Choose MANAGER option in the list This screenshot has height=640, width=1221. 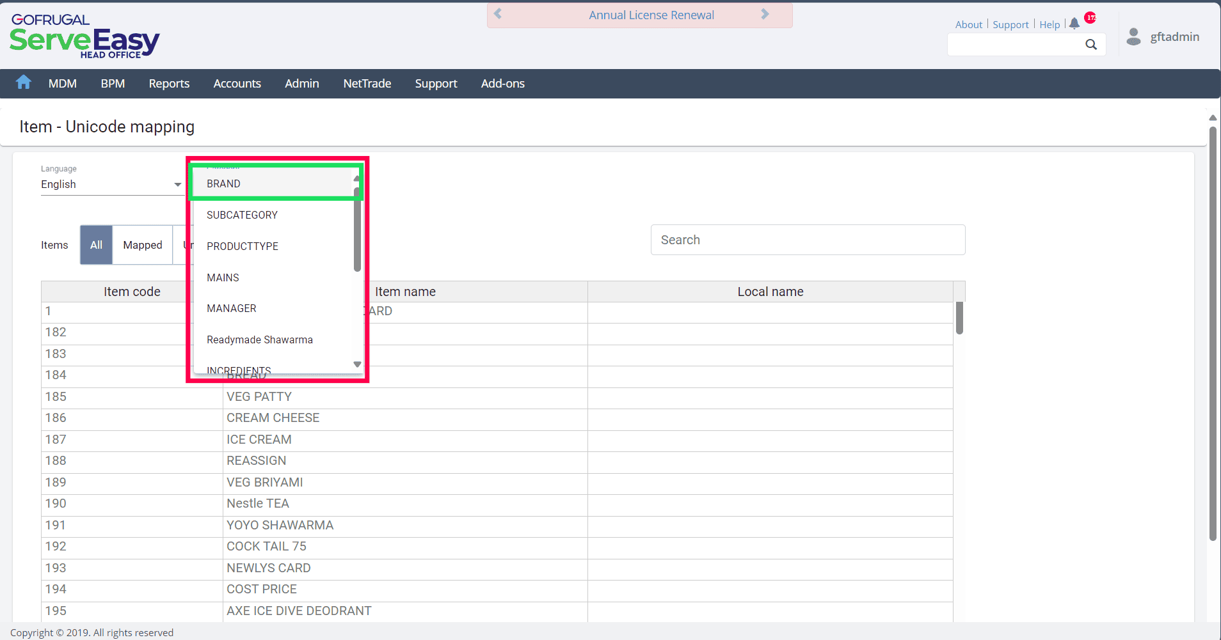(273, 308)
